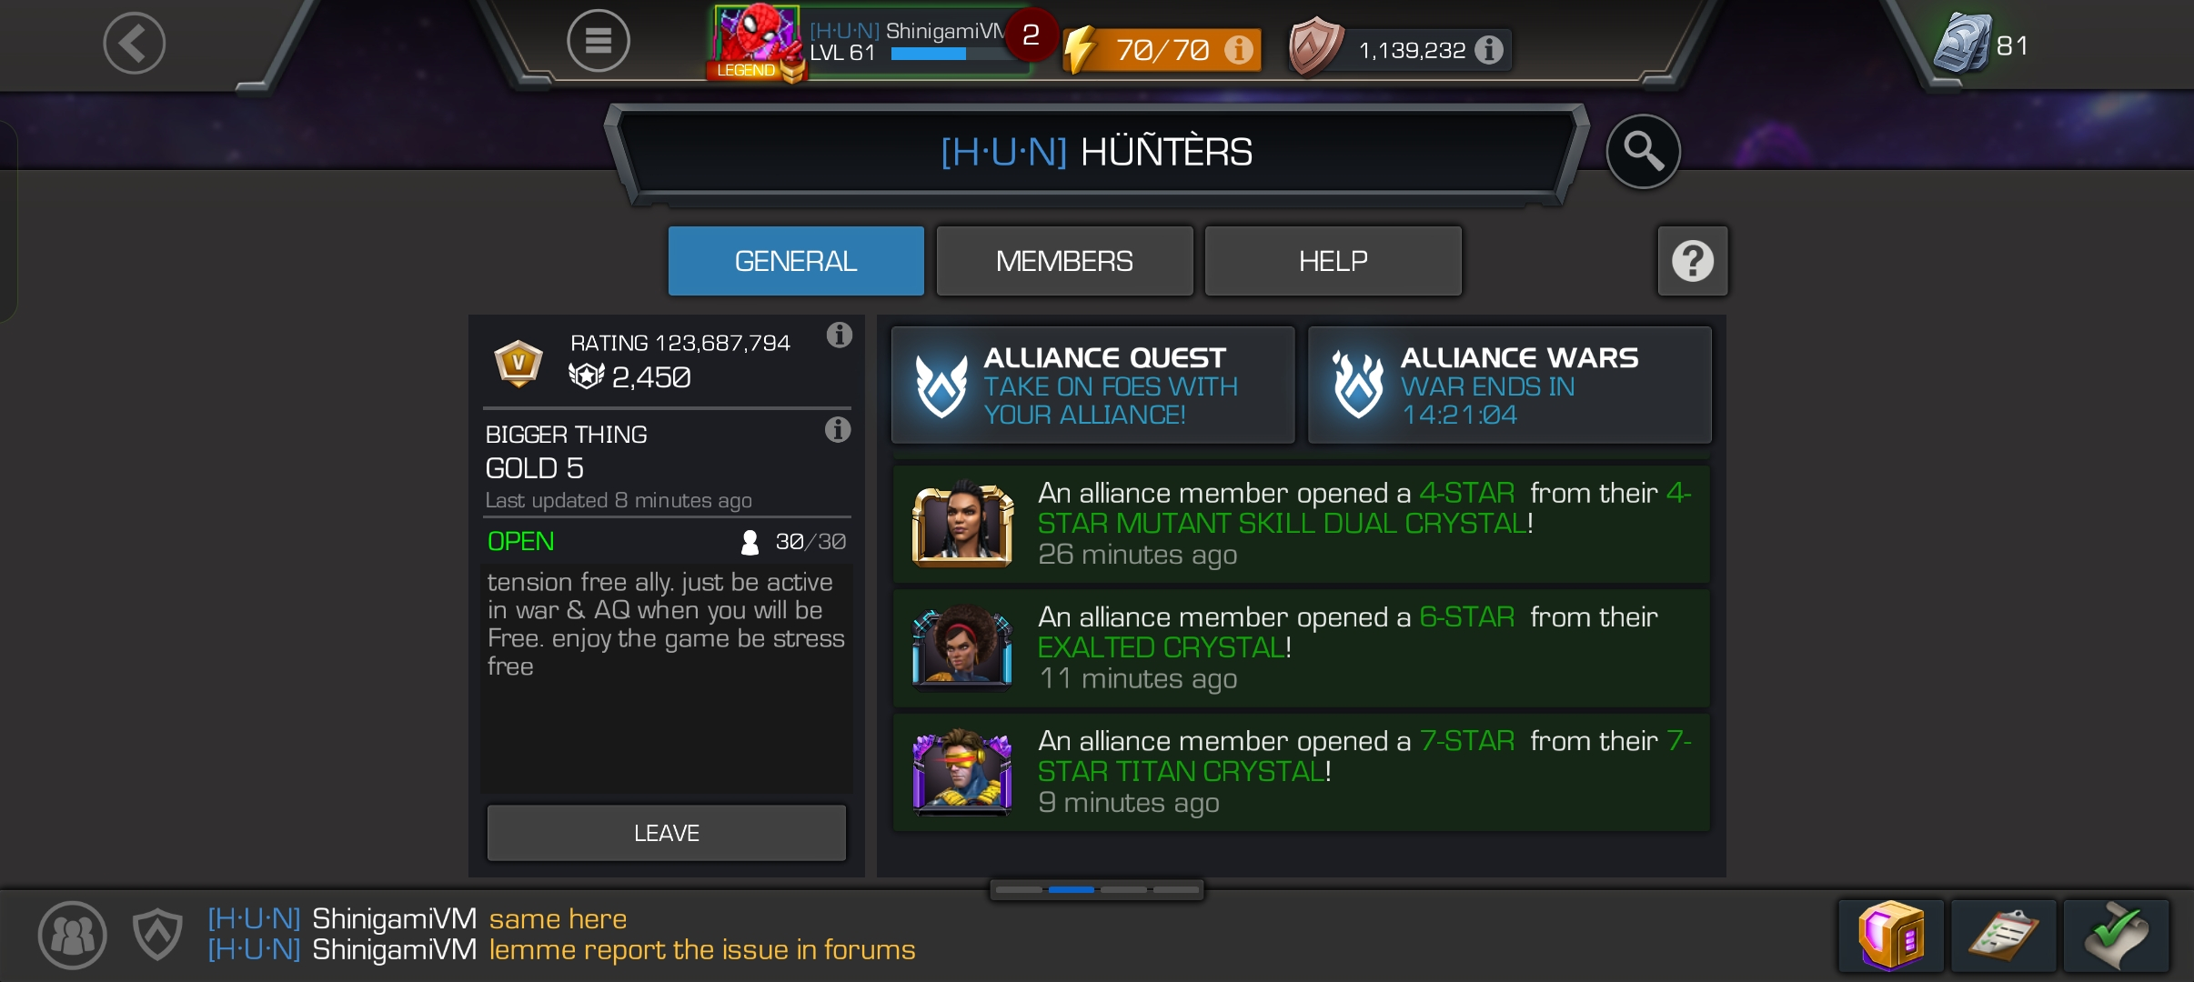The height and width of the screenshot is (982, 2194).
Task: Open the hamburger main menu
Action: (598, 41)
